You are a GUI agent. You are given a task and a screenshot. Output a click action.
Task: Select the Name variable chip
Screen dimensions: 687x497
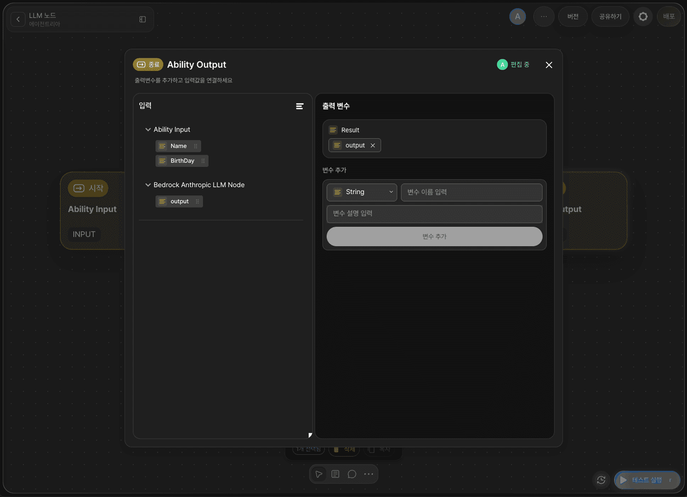point(178,146)
